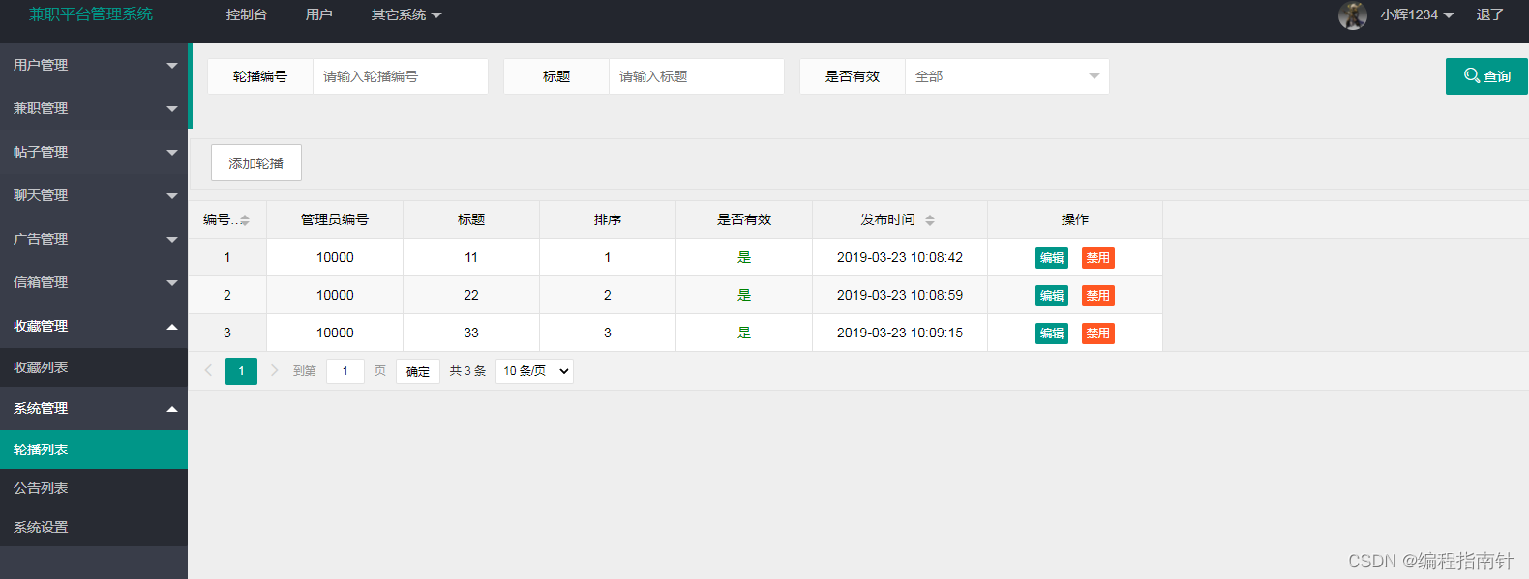Image resolution: width=1529 pixels, height=579 pixels.
Task: Focus the 标题 search input field
Action: (x=697, y=76)
